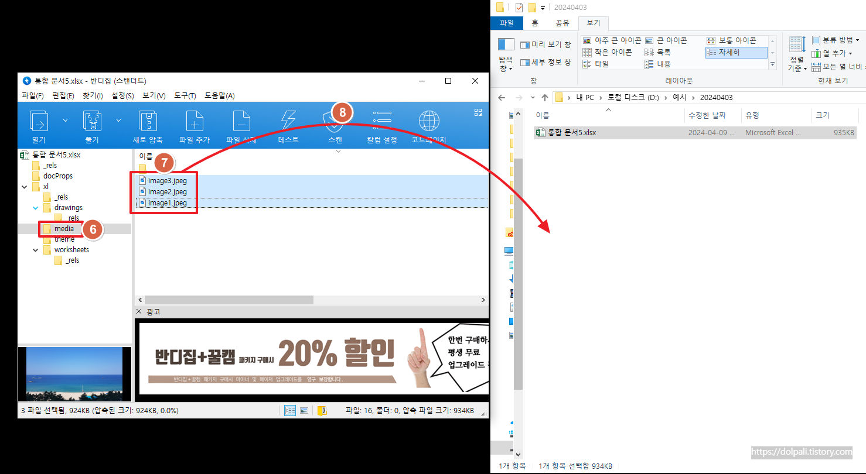Image resolution: width=866 pixels, height=474 pixels.
Task: Open the 도움말(A) menu in Bandizip
Action: click(220, 96)
